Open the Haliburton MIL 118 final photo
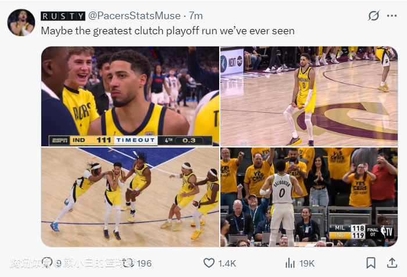The width and height of the screenshot is (407, 277). click(309, 197)
